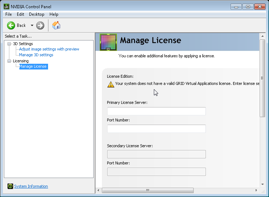The image size is (269, 197).
Task: Open the Edit menu
Action: pos(20,14)
